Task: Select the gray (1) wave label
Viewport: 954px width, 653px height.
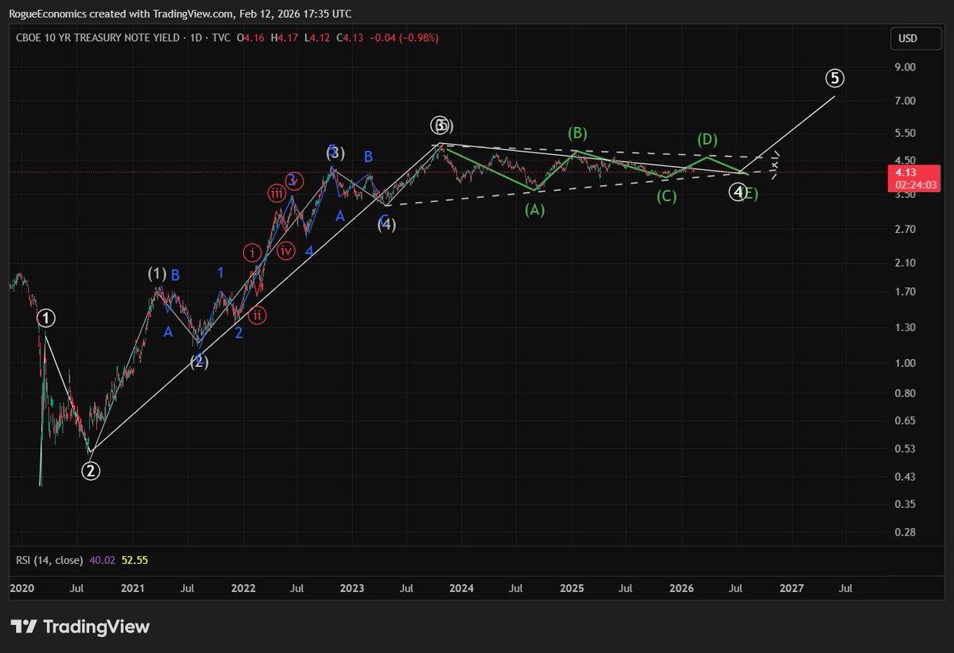Action: pos(157,274)
